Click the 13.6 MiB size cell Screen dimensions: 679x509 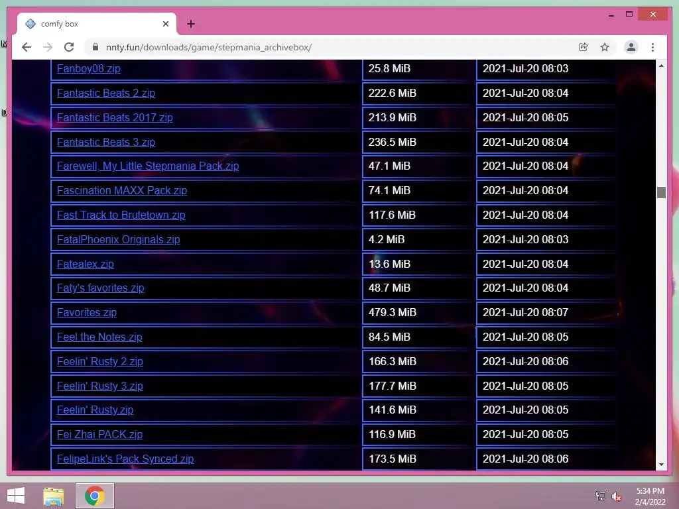pyautogui.click(x=418, y=264)
